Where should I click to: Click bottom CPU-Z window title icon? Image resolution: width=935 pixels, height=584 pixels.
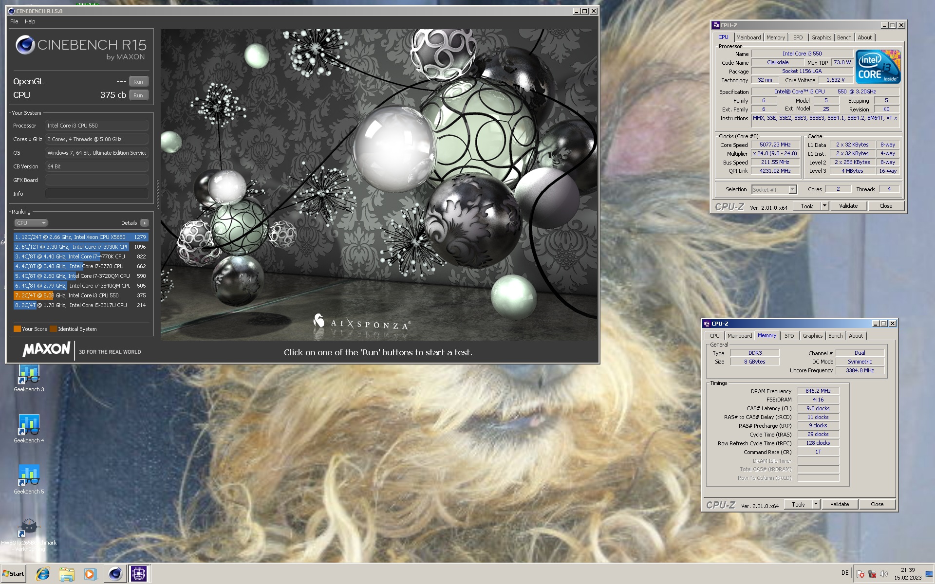[707, 324]
